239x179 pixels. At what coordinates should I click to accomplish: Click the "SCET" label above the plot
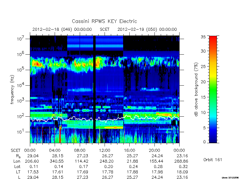[x=105, y=29]
